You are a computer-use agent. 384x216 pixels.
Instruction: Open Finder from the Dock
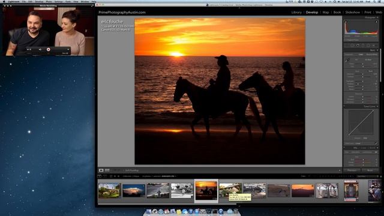[x=149, y=211]
